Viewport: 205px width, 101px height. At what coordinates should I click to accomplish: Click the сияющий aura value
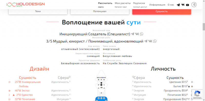click(x=93, y=56)
